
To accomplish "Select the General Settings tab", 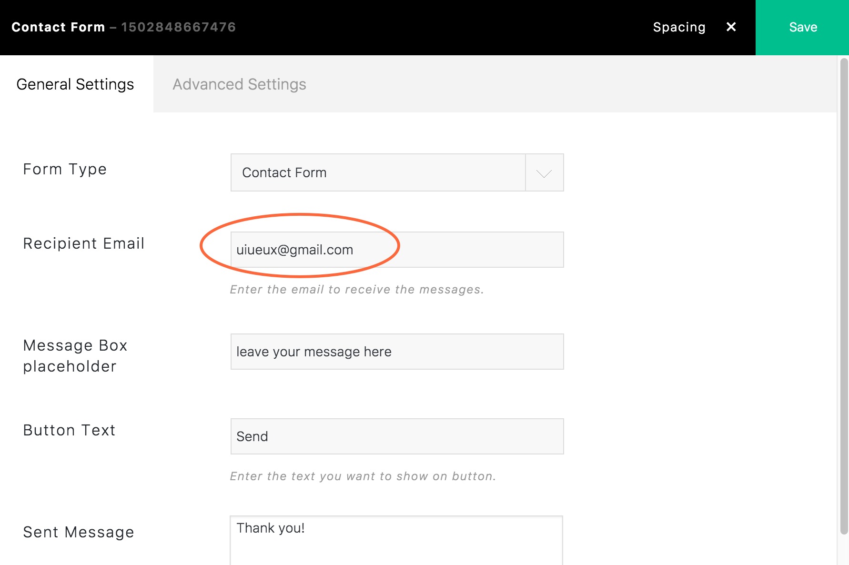I will tap(75, 84).
